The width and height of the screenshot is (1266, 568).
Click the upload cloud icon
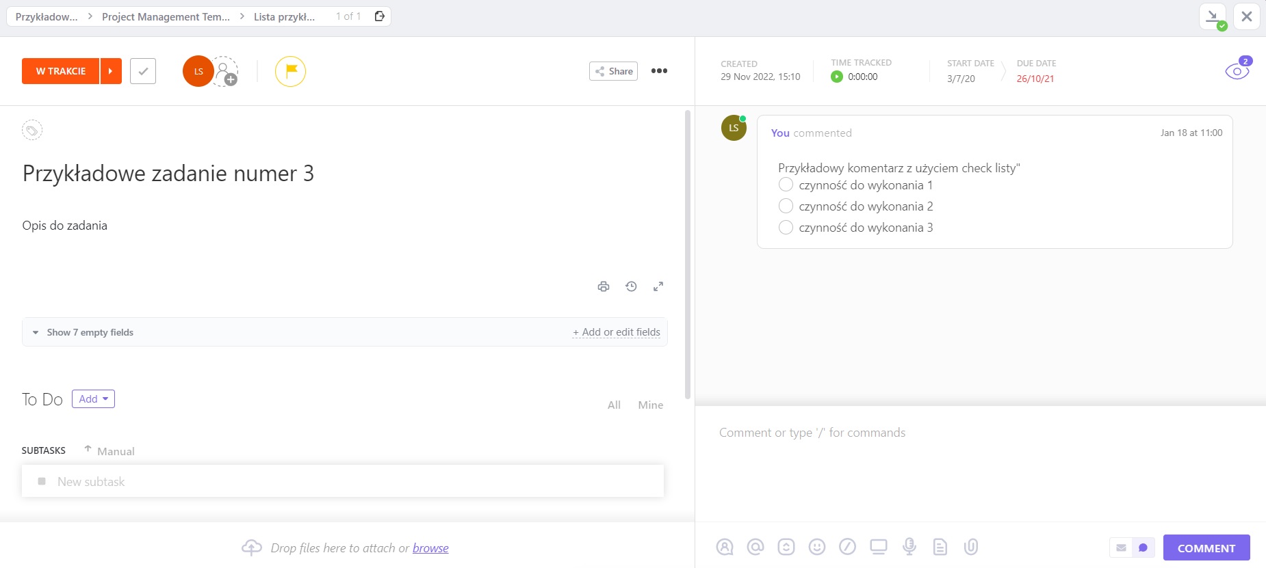(252, 547)
